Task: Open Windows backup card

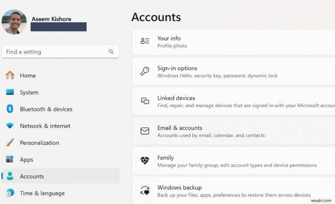Action: [234, 190]
